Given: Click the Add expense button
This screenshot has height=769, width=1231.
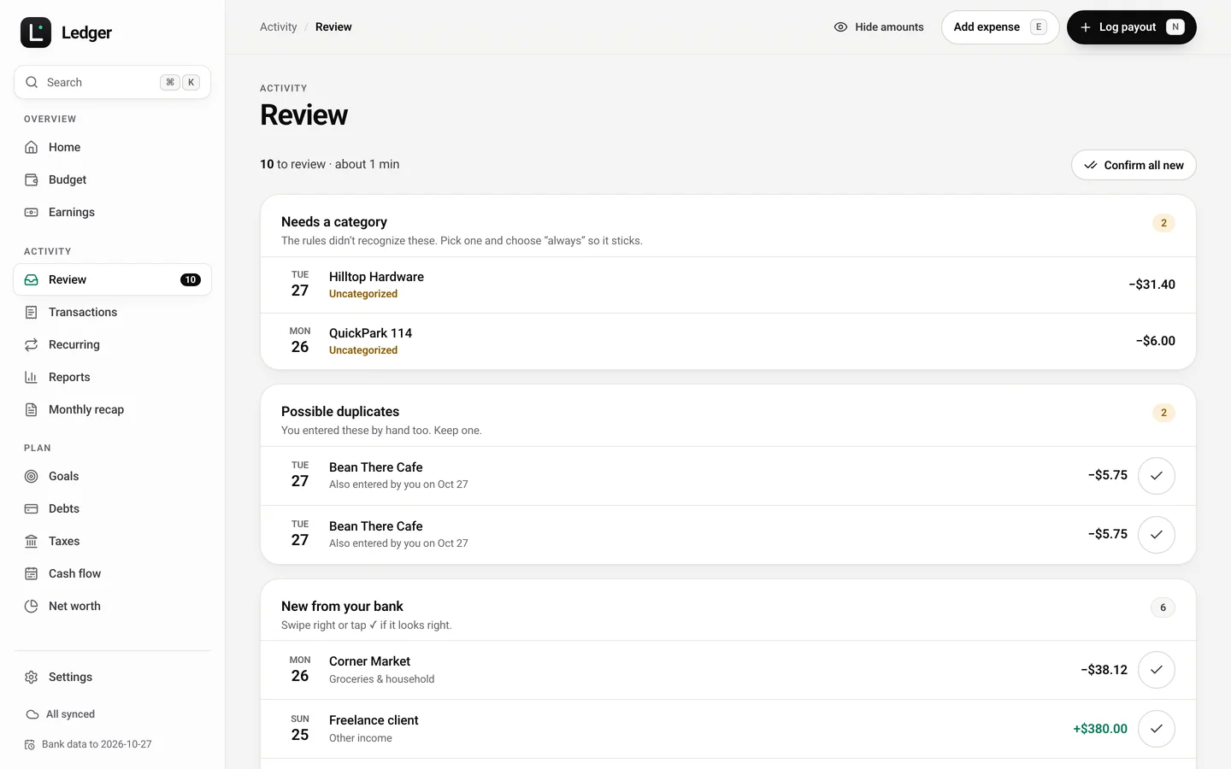Looking at the screenshot, I should click(1000, 27).
